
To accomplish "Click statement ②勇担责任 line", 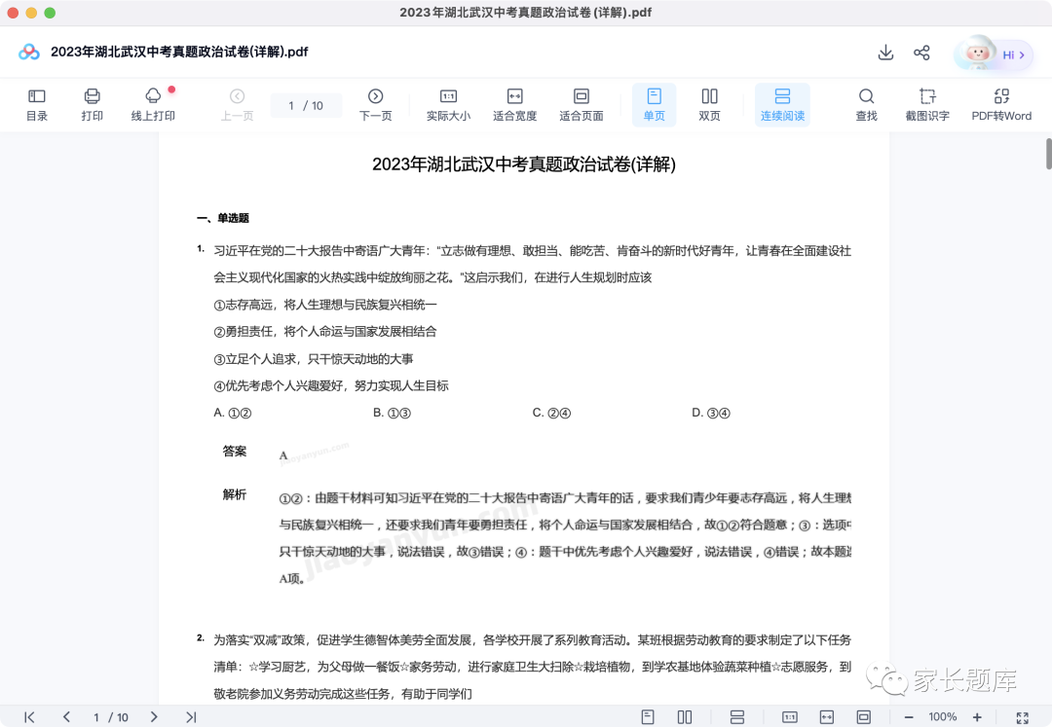I will tap(324, 332).
